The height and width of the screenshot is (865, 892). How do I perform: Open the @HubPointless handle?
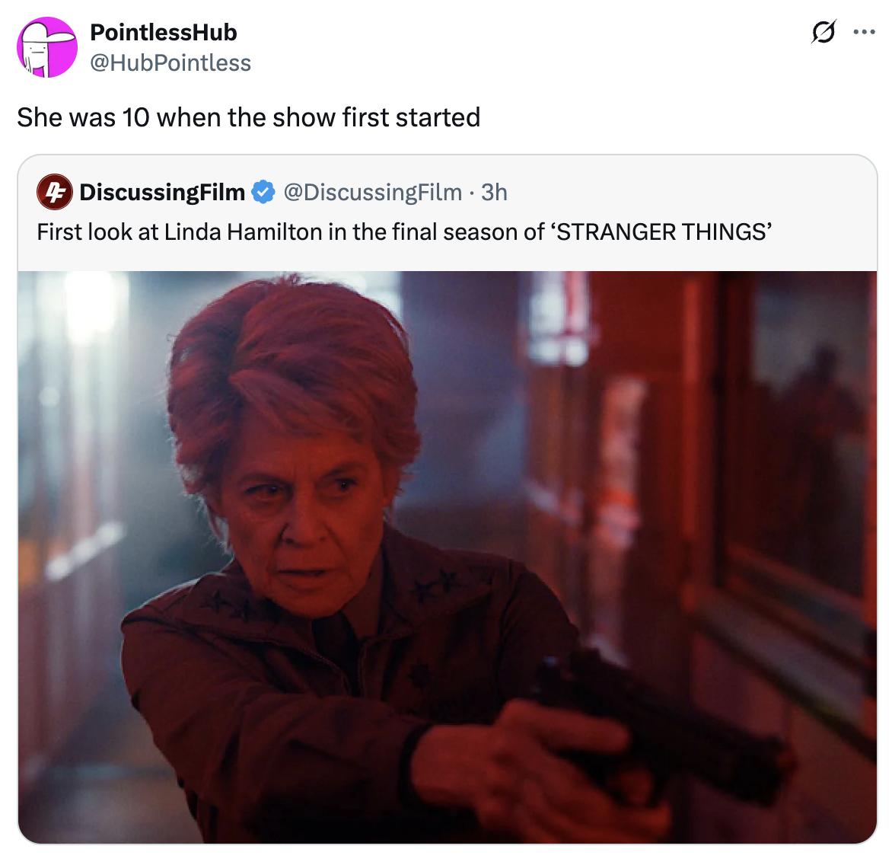click(171, 63)
